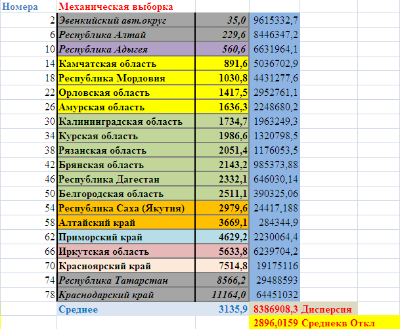Click the squared deviation 985373,88 cell

click(275, 164)
